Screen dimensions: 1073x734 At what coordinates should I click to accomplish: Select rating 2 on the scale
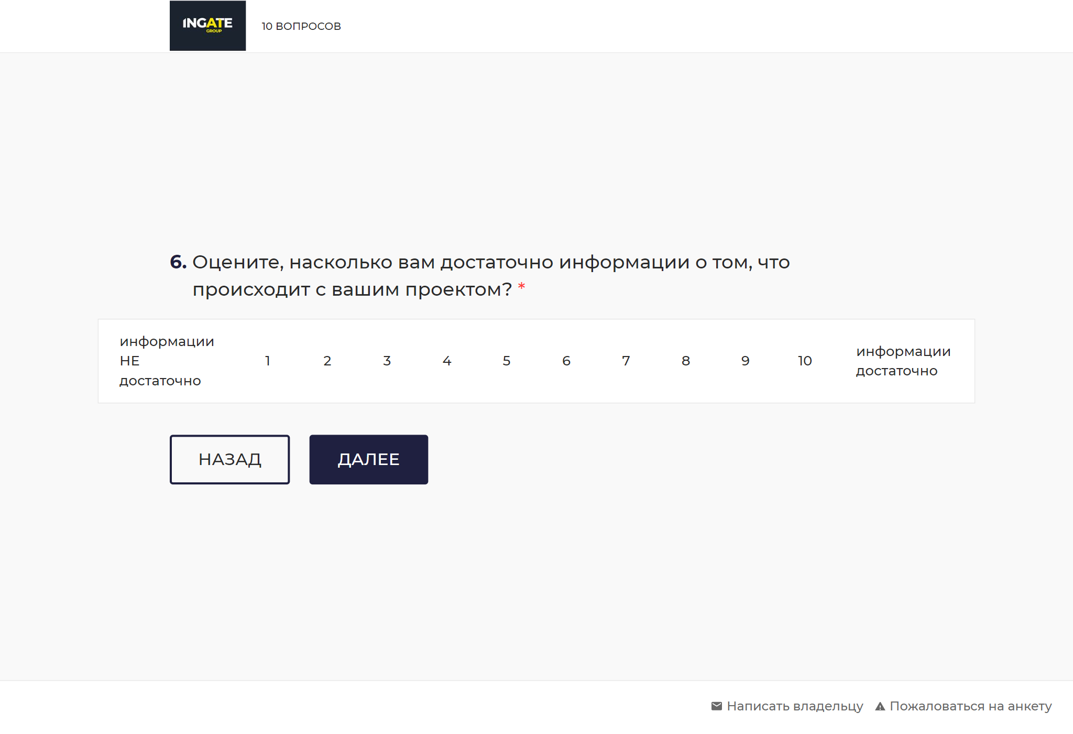point(327,361)
